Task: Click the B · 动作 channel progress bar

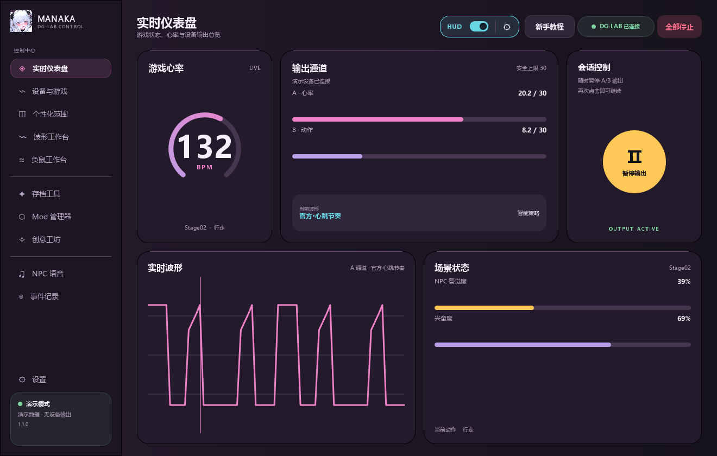Action: (419, 156)
